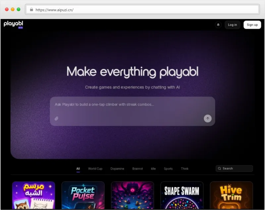Open the Pocket Pulse game thumbnail

point(83,195)
